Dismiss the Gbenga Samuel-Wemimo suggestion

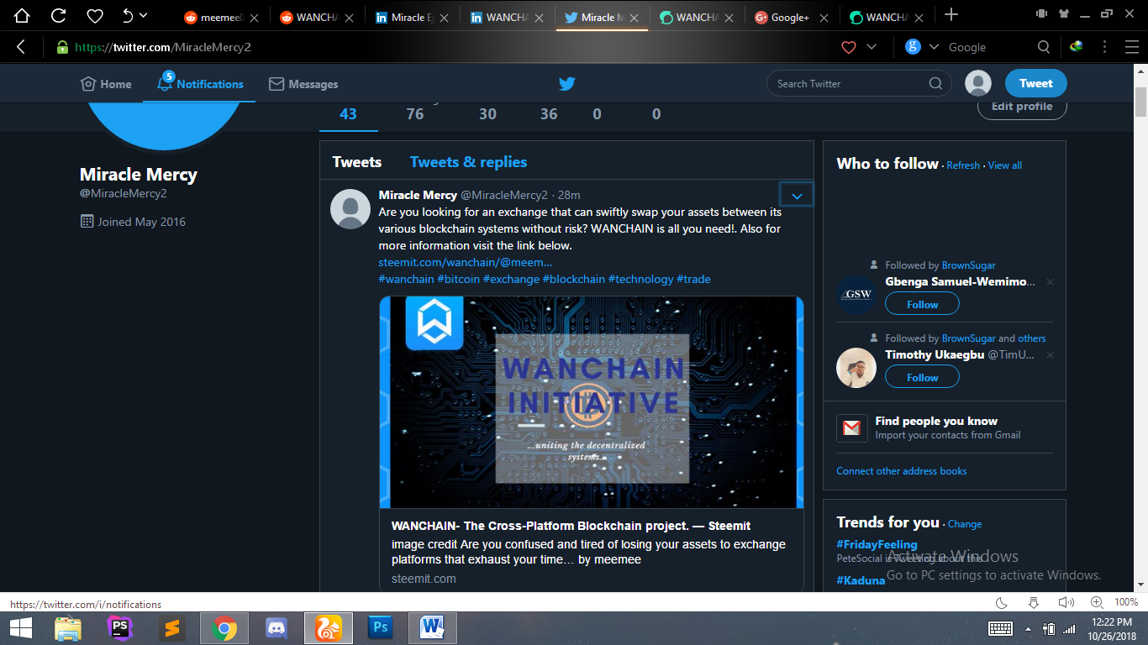pyautogui.click(x=1050, y=282)
